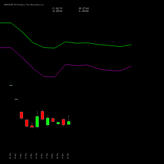
Task: Select the close value C: 22.75
Action: 57,8
